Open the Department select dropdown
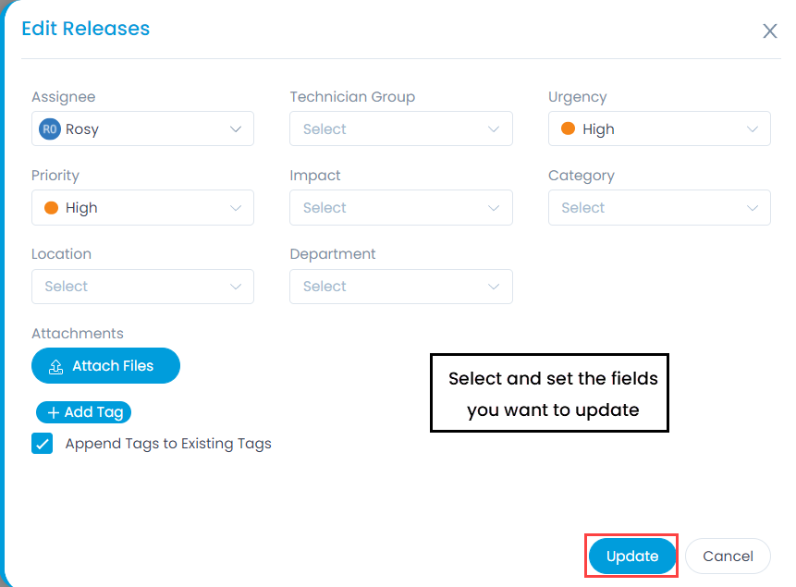The width and height of the screenshot is (796, 587). pyautogui.click(x=401, y=287)
